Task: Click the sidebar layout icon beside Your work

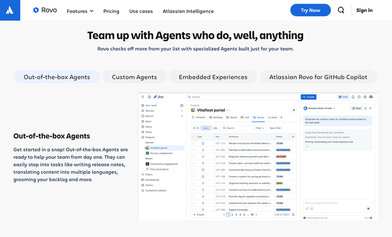Action: [182, 105]
